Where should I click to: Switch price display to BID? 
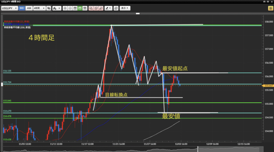(x=22, y=8)
